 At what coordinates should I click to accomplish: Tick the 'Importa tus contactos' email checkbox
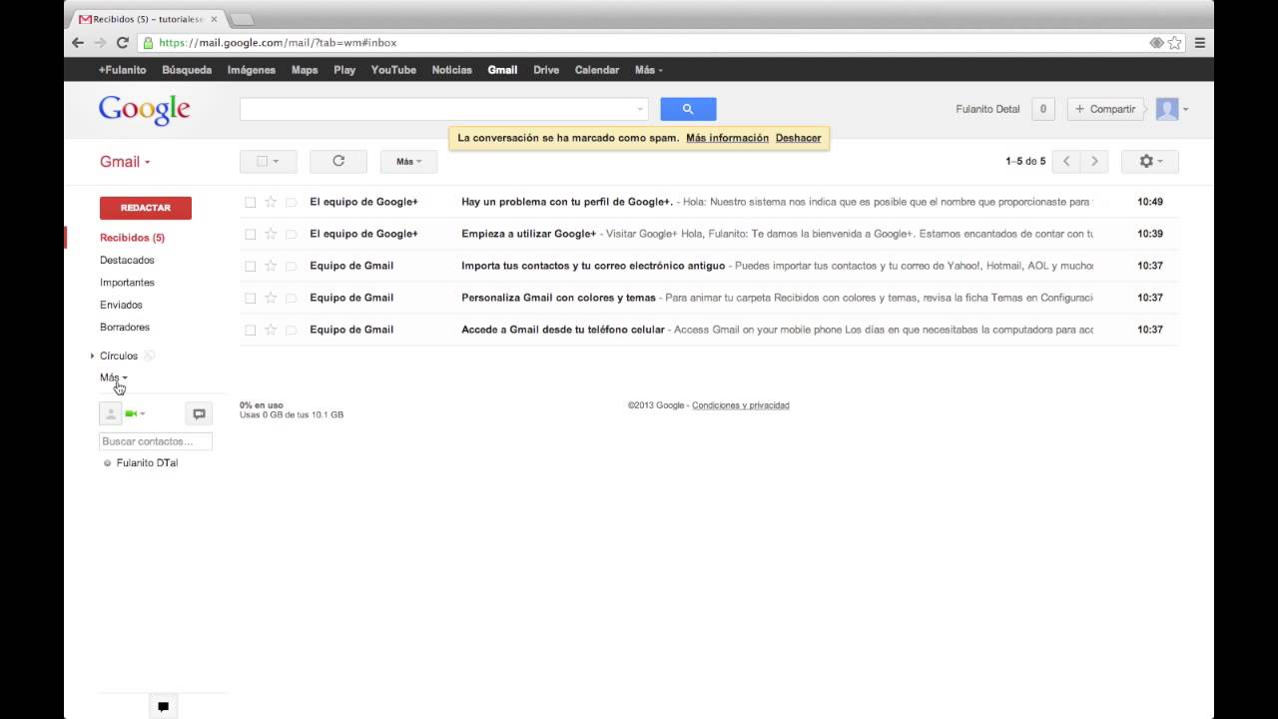click(250, 266)
